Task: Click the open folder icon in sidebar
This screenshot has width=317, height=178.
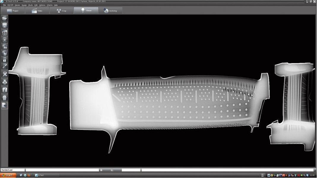Action: point(4,19)
